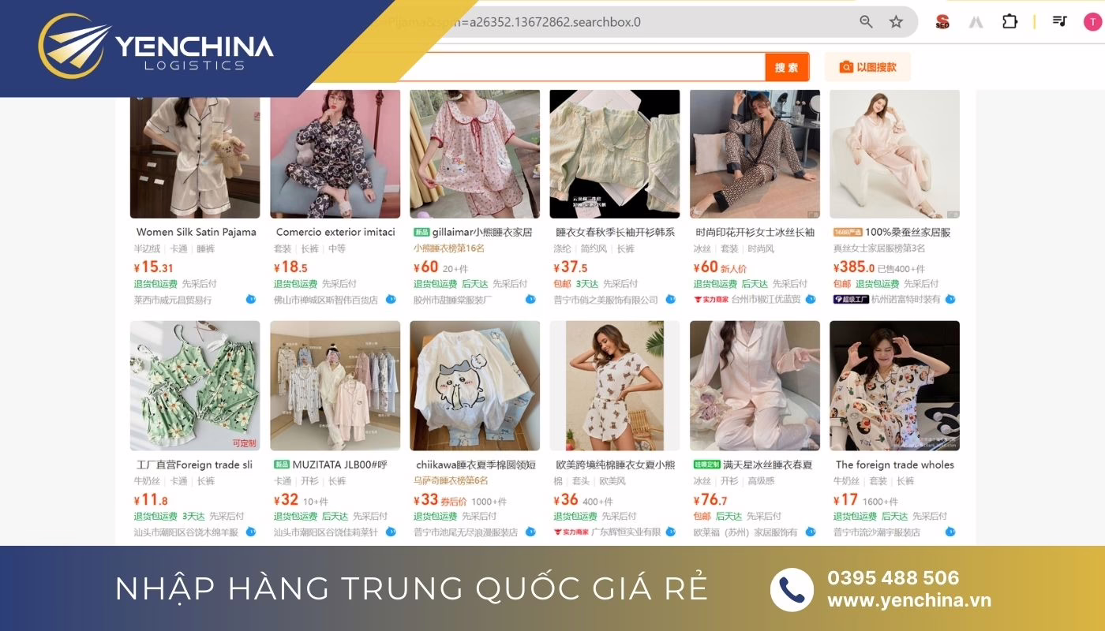Open the Women Silk Satin Pajama listing title
The width and height of the screenshot is (1105, 631).
pos(196,232)
